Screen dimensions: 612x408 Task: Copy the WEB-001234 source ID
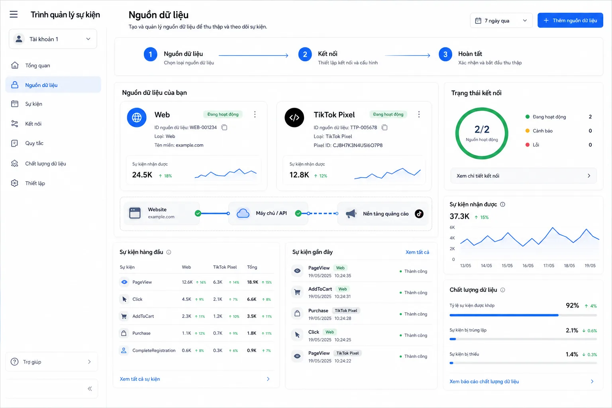coord(224,127)
